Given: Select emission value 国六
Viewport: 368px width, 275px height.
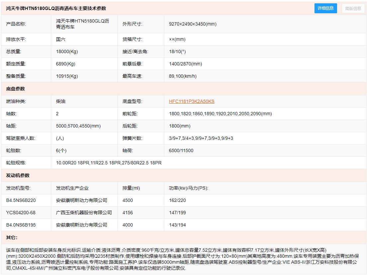Looking at the screenshot, I should [x=61, y=39].
